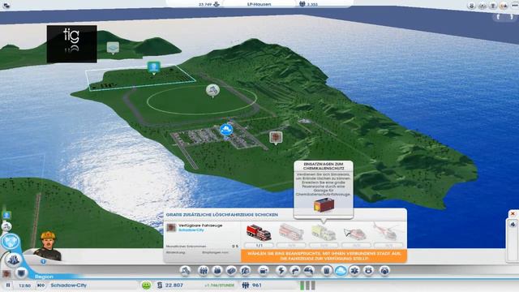Viewport: 519px width, 292px height.
Task: Select the red fire engine vehicle
Action: [x=259, y=232]
